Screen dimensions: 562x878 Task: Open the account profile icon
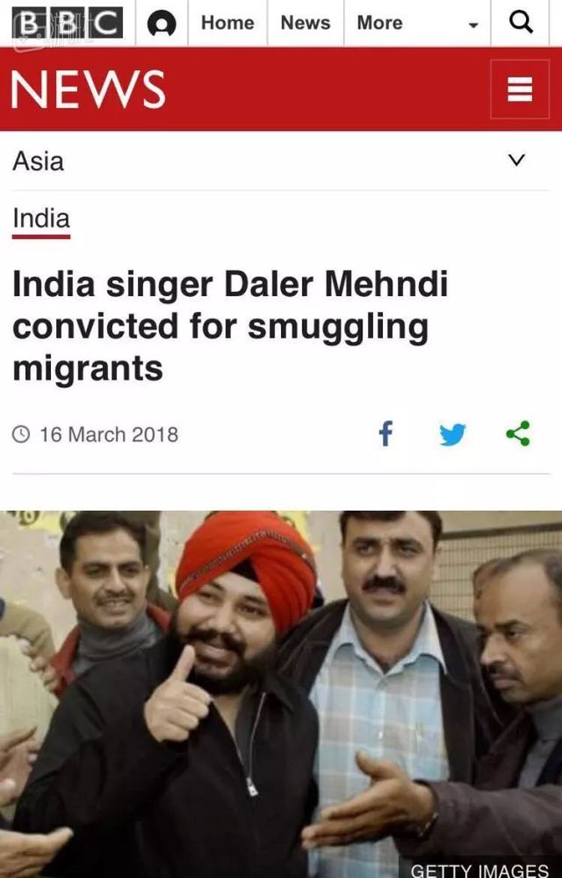point(162,23)
